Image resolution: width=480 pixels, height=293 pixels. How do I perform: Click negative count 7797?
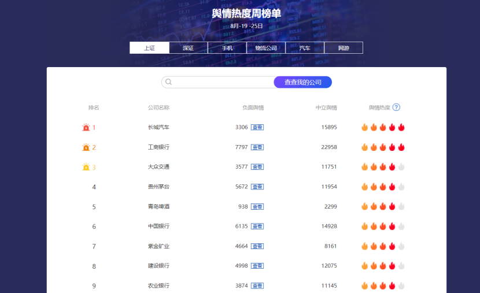242,147
